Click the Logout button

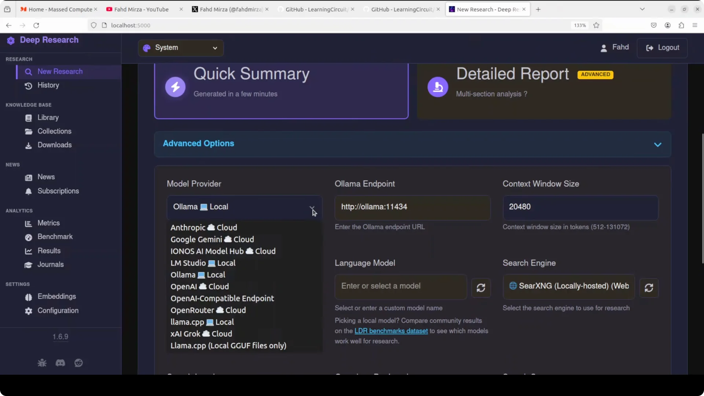[x=662, y=48]
